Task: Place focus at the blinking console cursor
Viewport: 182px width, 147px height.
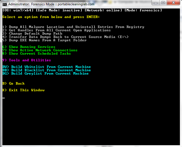Action: click(4, 98)
